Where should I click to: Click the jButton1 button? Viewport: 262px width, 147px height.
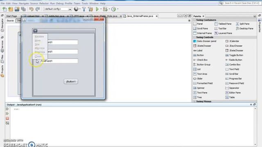71,82
